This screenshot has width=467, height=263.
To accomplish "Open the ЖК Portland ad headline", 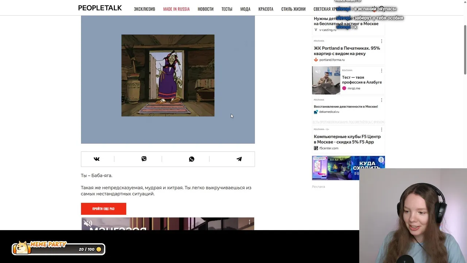I will [347, 51].
